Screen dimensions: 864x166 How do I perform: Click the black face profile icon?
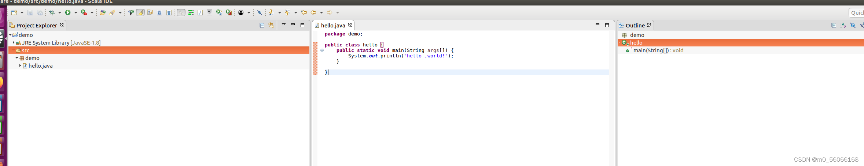coord(241,12)
